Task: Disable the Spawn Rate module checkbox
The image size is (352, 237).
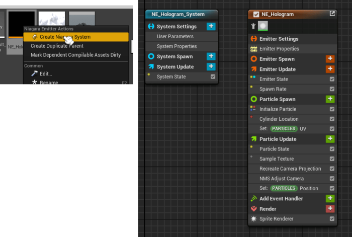Action: click(332, 89)
